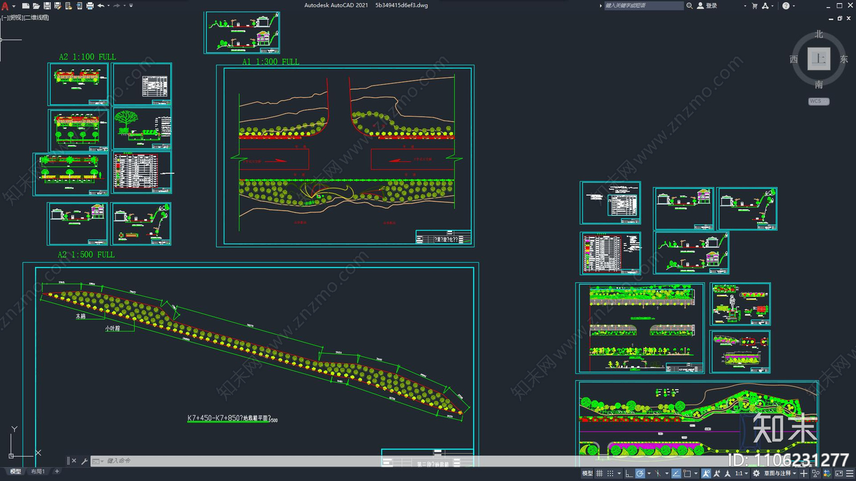Toggle 2D object snap square icon

[x=687, y=474]
